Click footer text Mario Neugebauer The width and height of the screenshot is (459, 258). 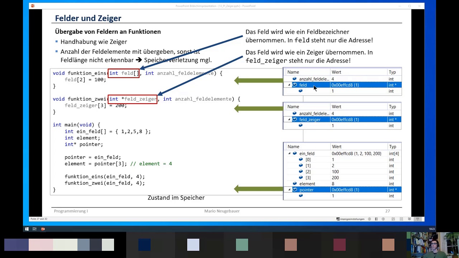[222, 211]
